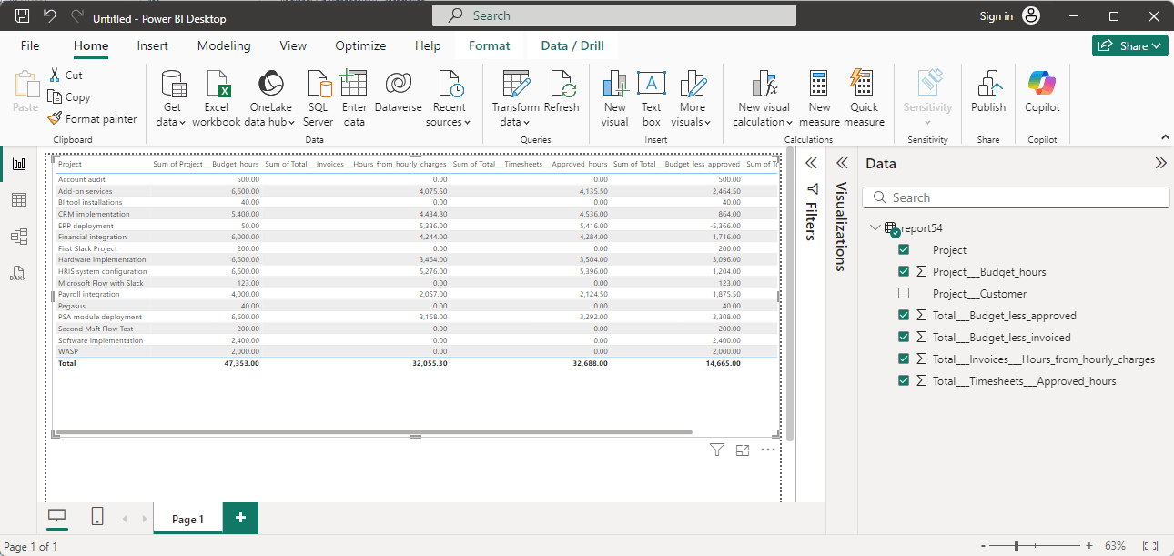Viewport: 1174px width, 556px height.
Task: Switch to the Data / Drill tab
Action: tap(572, 45)
